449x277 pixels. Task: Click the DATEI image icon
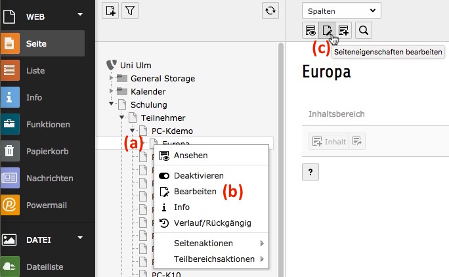tap(9, 240)
